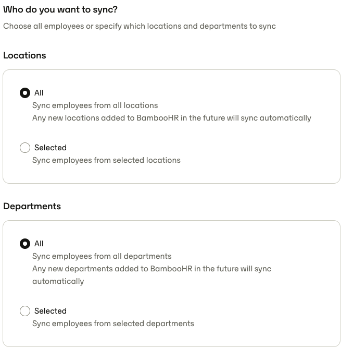Click the 'Selected' label text in Departments
Screen dimensions: 341x347
(50, 311)
